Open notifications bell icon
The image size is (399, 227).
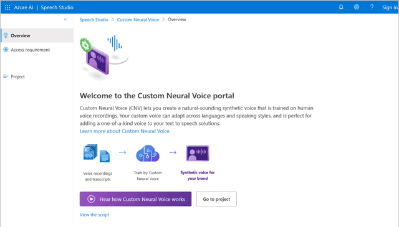coord(341,7)
